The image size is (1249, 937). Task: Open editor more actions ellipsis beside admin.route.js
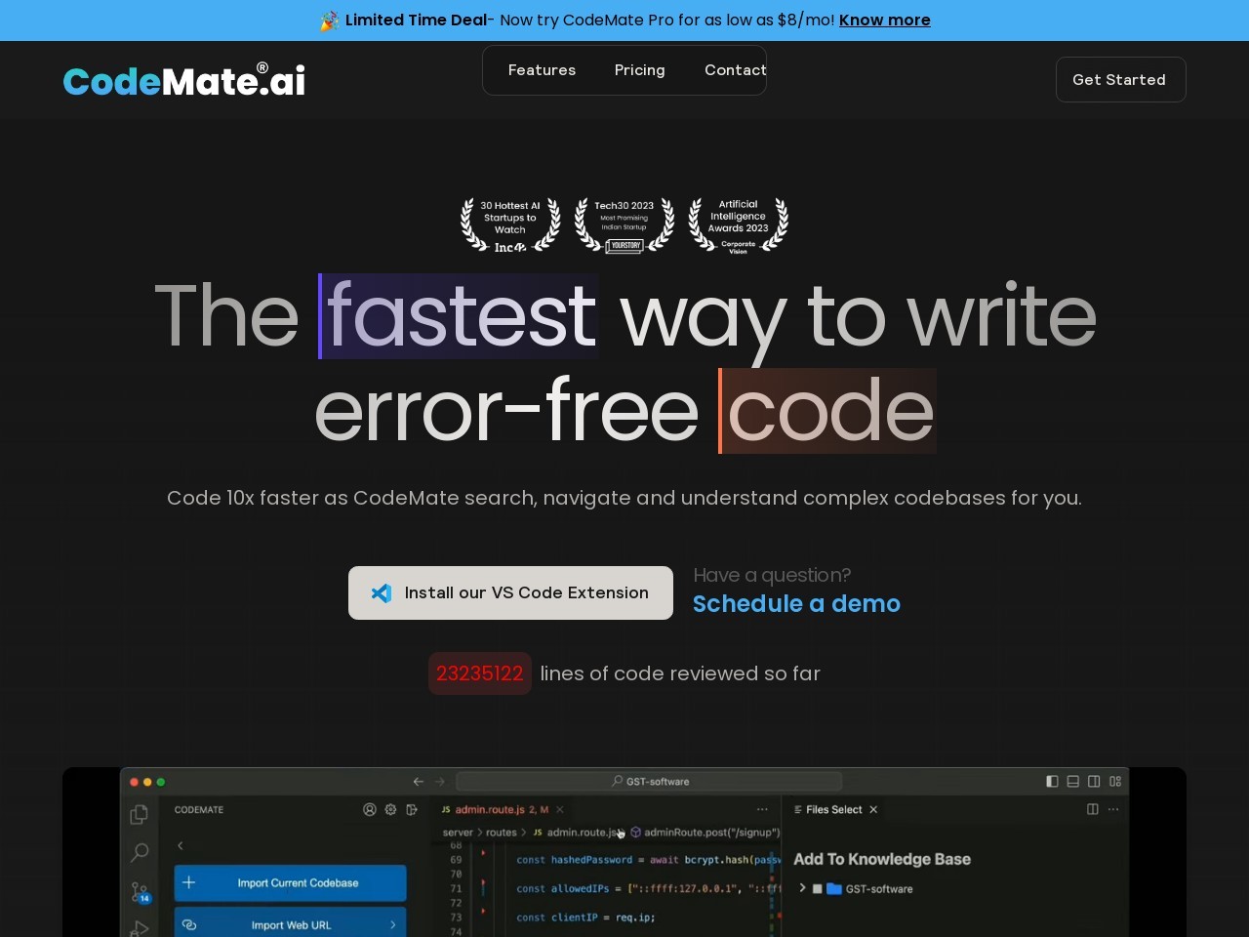[762, 809]
